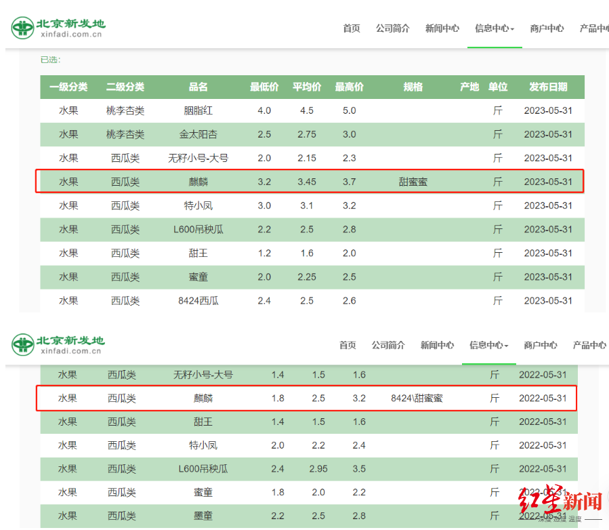Screen dimensions: 609x530
Task: Click 产品中心 in the top navigation bar
Action: coord(594,28)
